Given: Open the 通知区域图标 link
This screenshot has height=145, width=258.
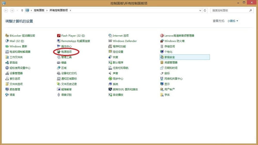Looking at the screenshot, I should coord(69,79).
